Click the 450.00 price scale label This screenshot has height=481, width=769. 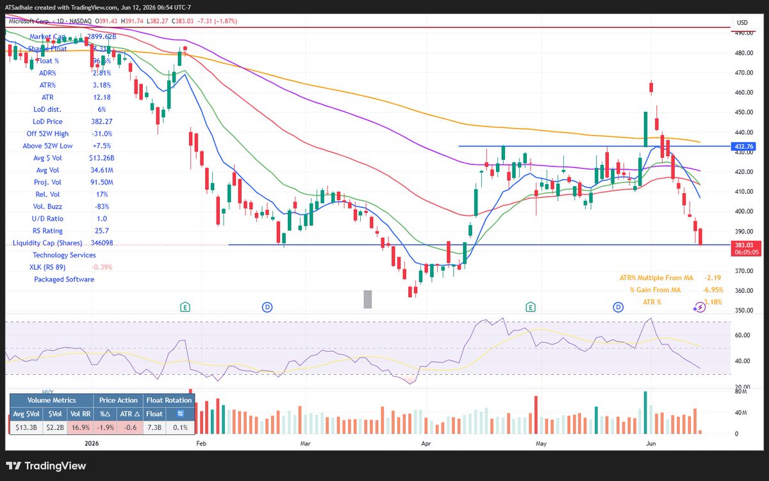[744, 113]
